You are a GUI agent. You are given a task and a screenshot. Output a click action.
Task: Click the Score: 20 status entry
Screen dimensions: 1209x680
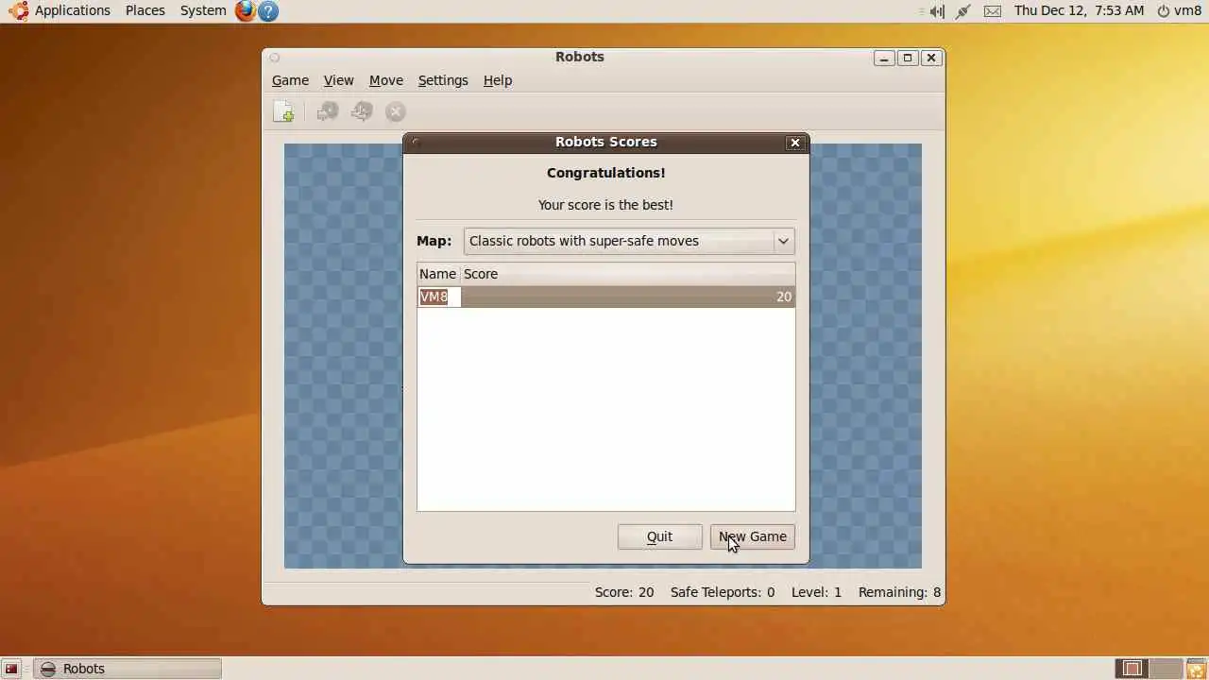click(x=624, y=592)
